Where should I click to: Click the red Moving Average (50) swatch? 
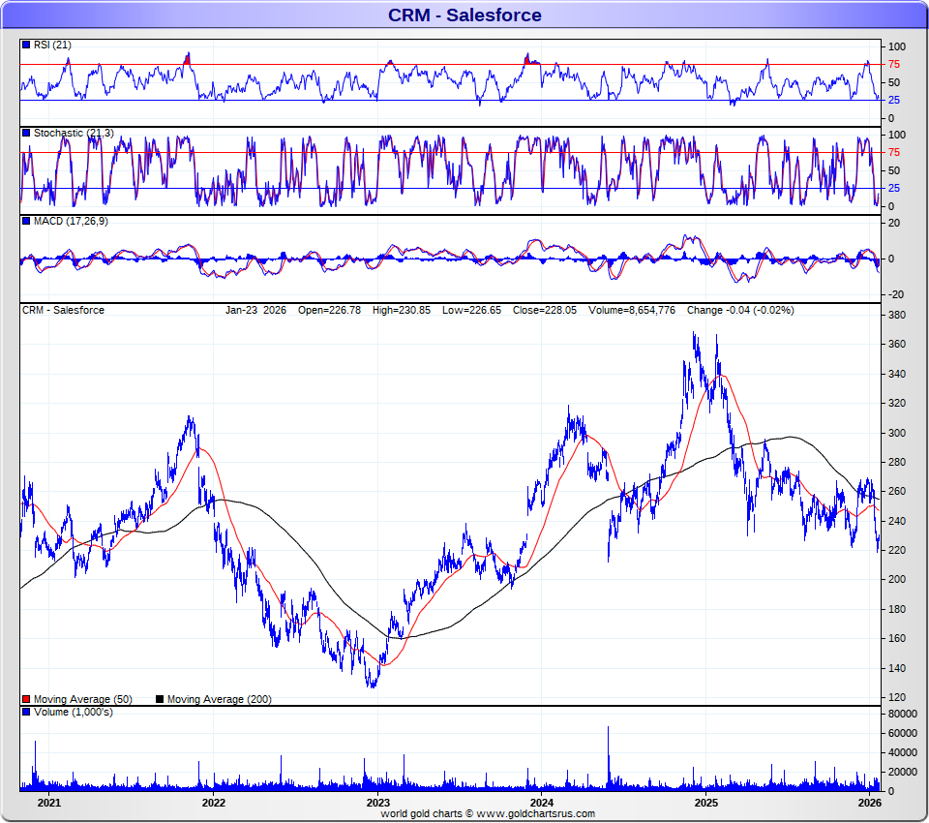pyautogui.click(x=26, y=699)
